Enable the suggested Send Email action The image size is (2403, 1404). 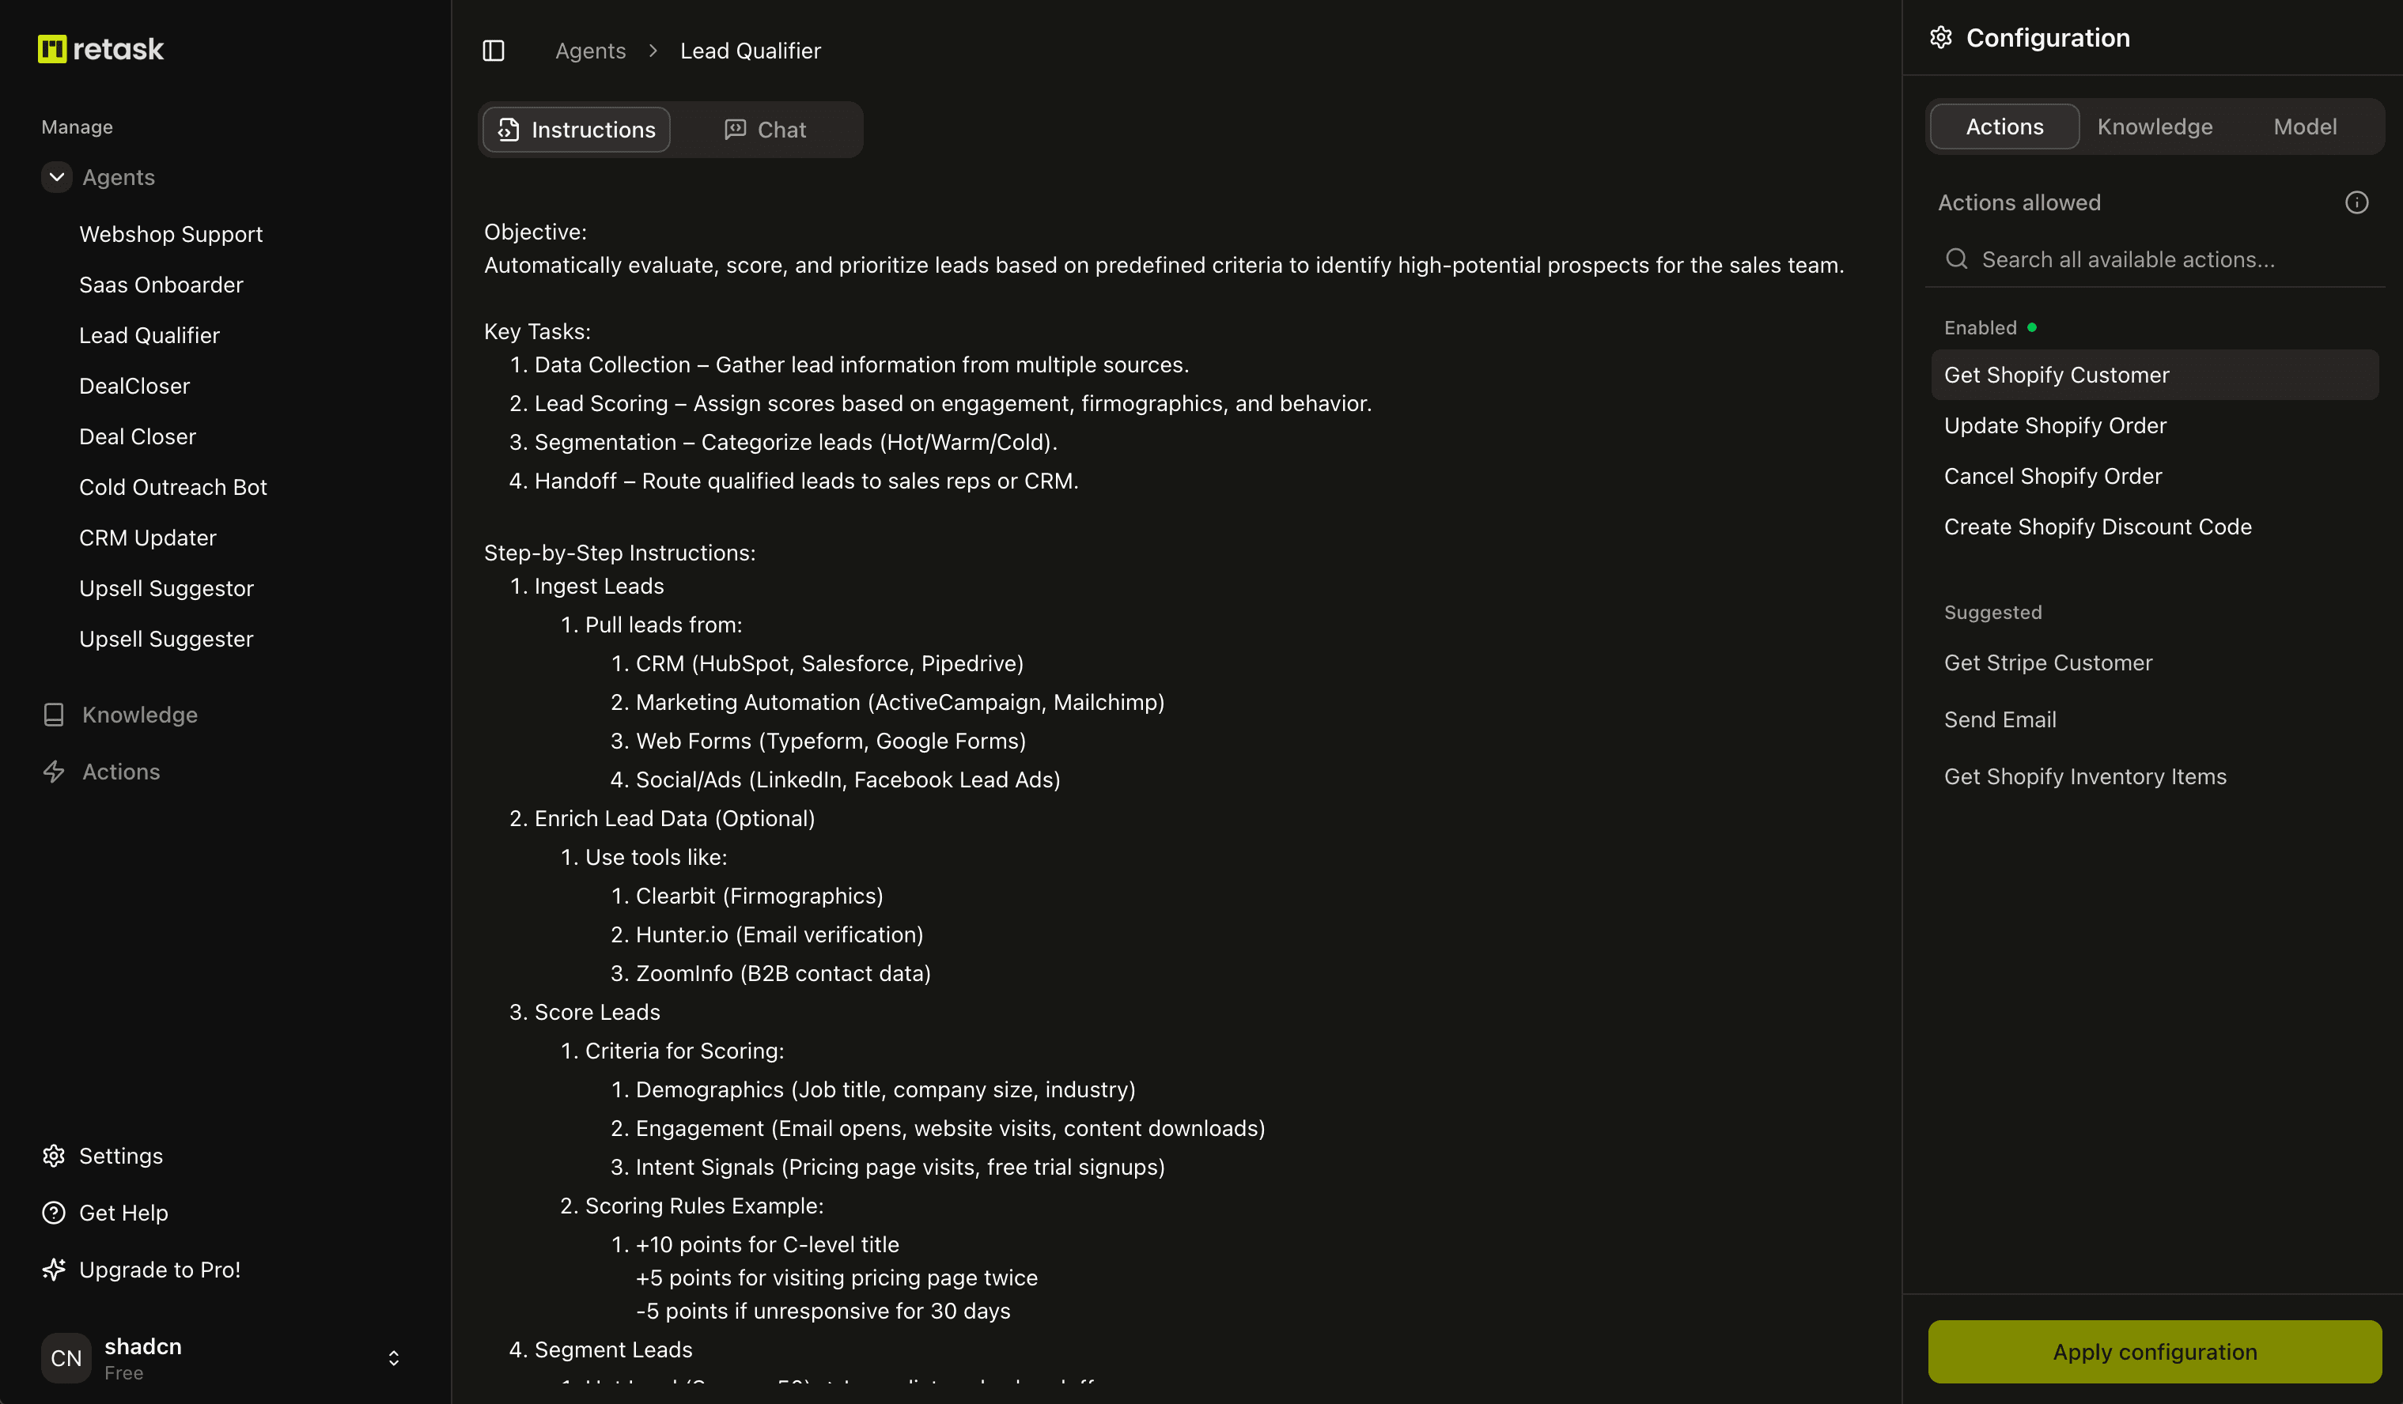pyautogui.click(x=2000, y=719)
